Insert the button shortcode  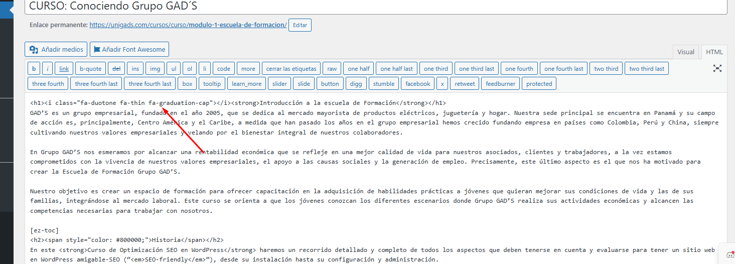tap(330, 83)
